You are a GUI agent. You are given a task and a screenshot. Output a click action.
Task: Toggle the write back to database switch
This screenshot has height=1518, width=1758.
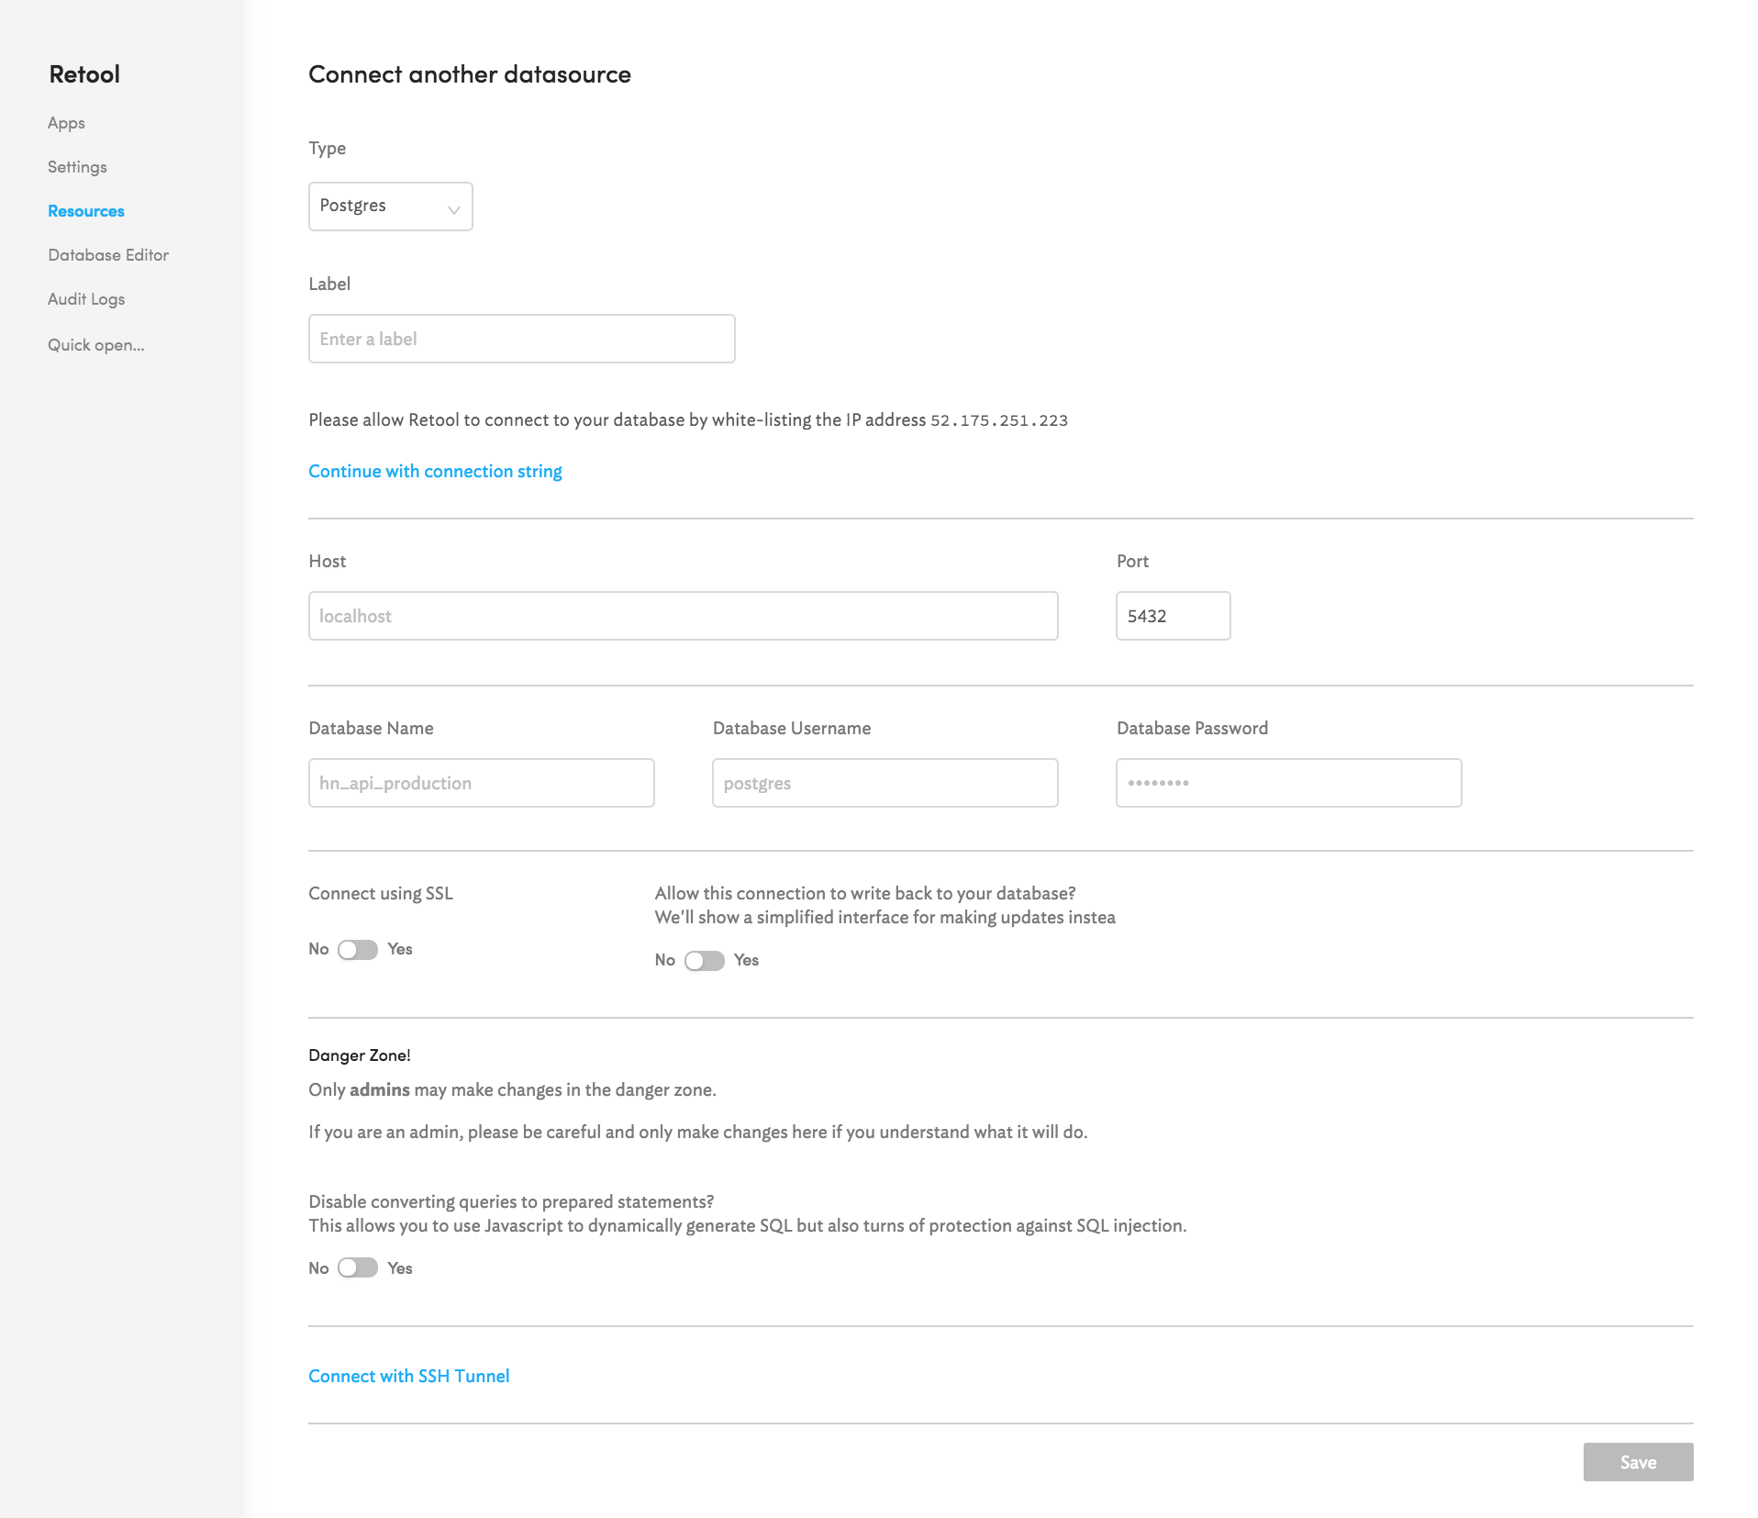[x=705, y=961]
